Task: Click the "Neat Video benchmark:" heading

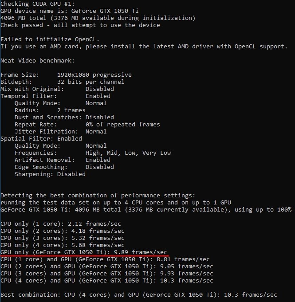Action: (x=38, y=61)
